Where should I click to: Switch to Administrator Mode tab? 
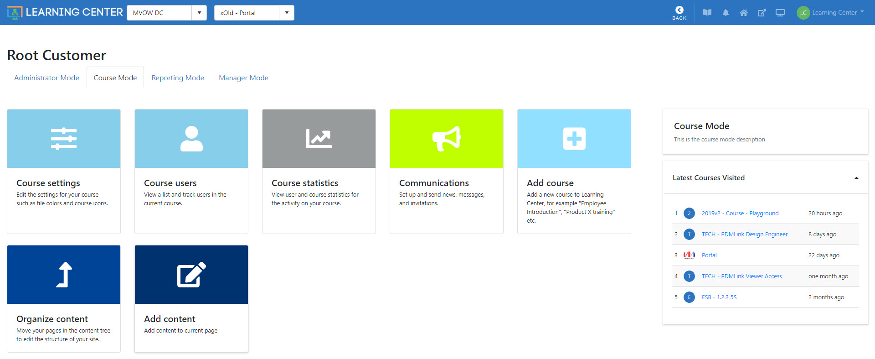pyautogui.click(x=46, y=78)
